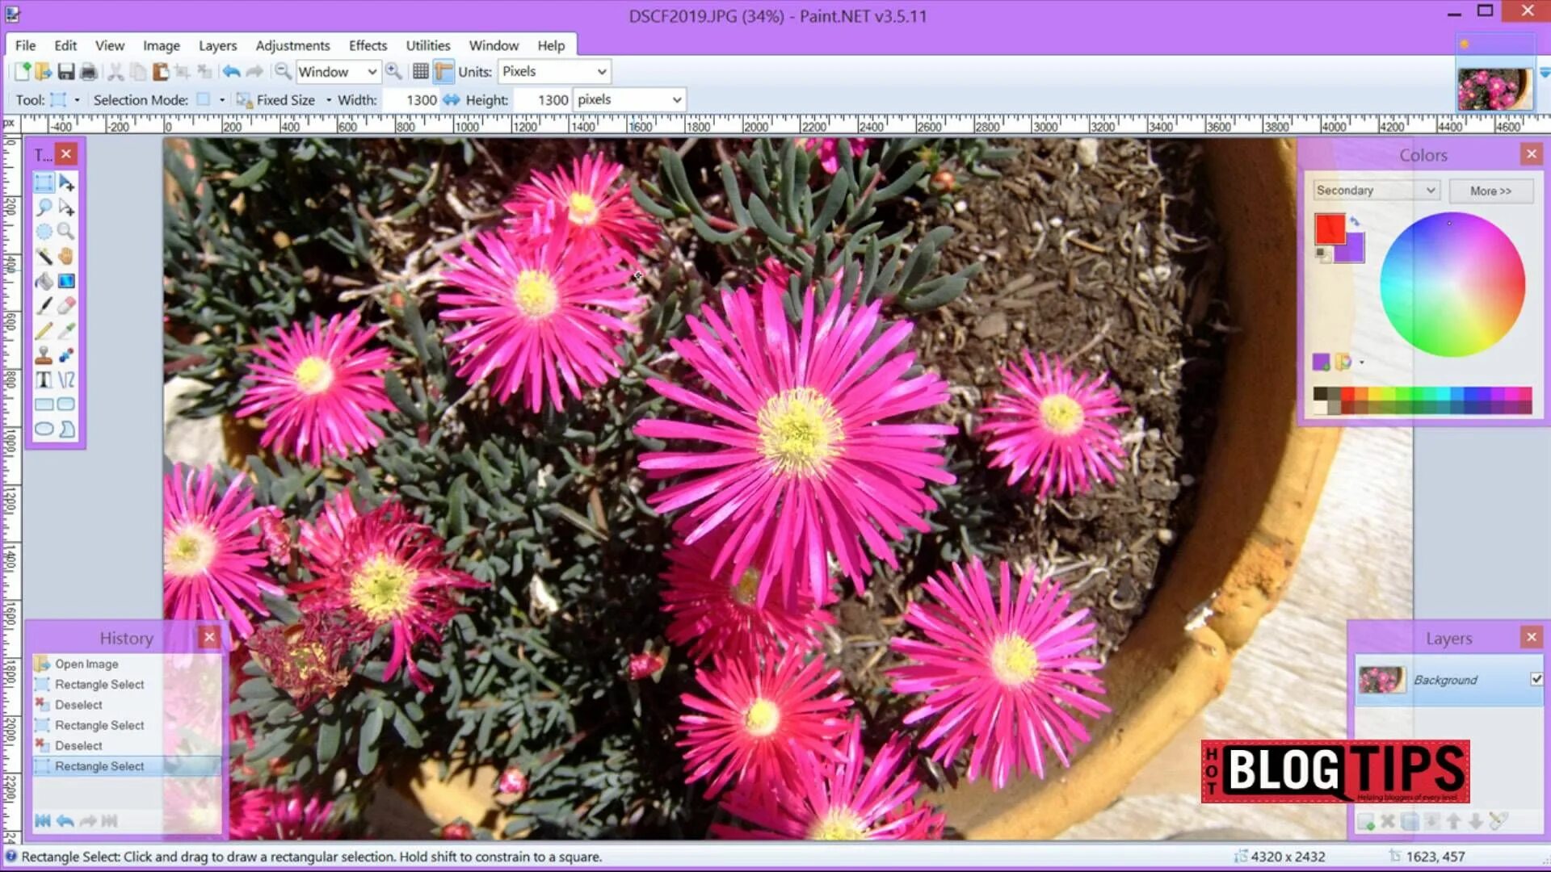Select the Text tool
Image resolution: width=1551 pixels, height=872 pixels.
44,380
